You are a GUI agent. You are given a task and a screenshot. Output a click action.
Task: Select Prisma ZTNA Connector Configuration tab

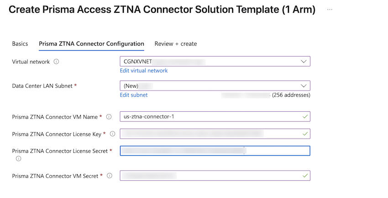pos(91,44)
